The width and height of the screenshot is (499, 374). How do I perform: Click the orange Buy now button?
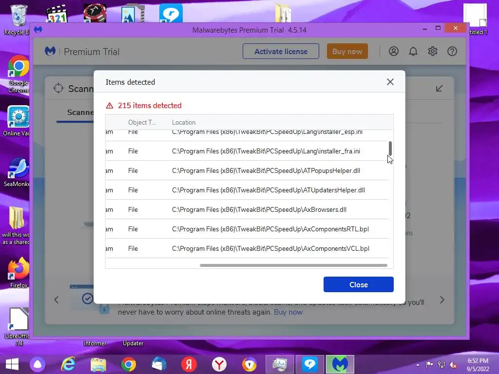[347, 51]
